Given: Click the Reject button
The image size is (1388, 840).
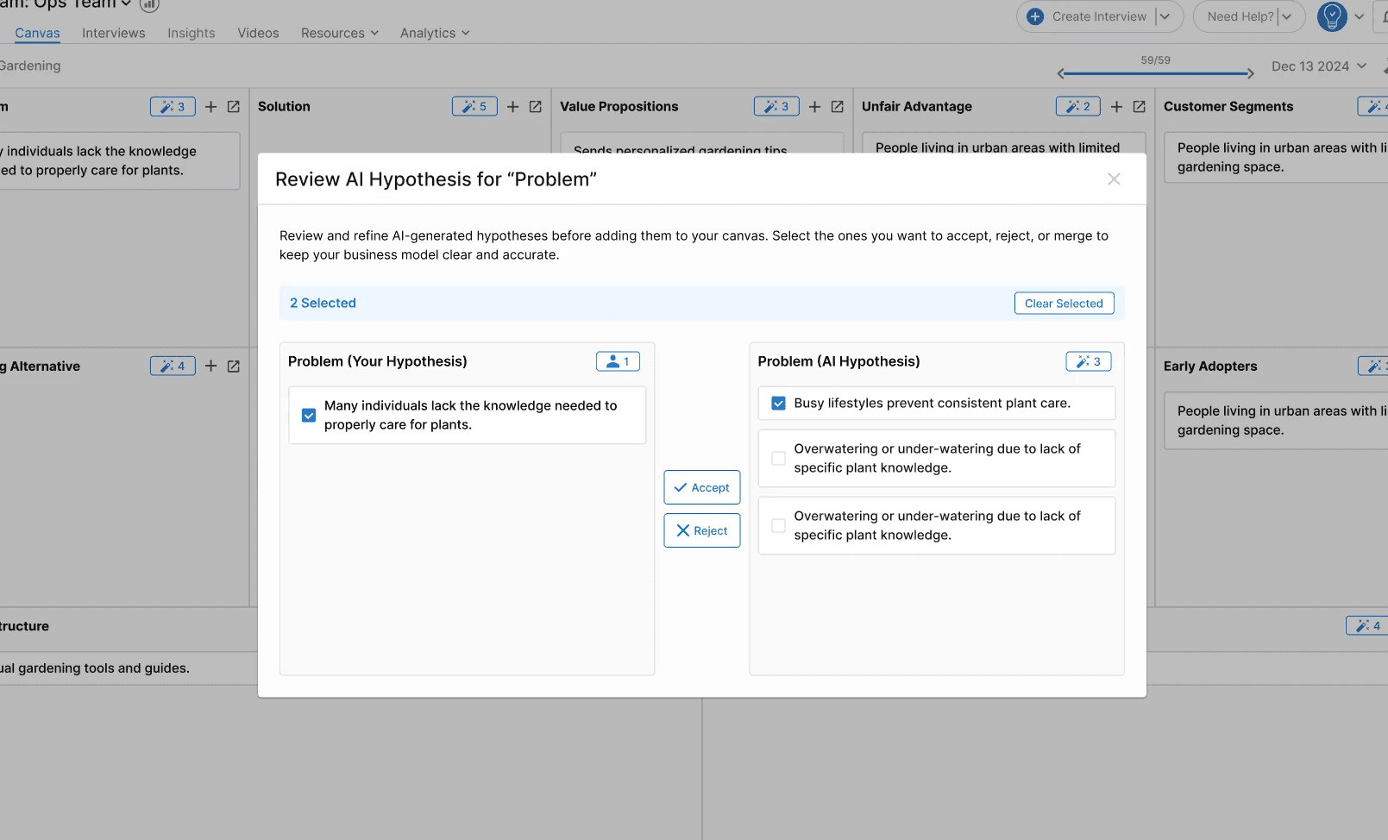Looking at the screenshot, I should (x=701, y=530).
